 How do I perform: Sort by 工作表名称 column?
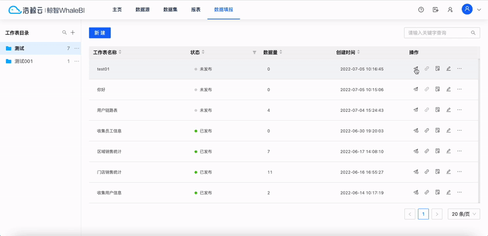[120, 52]
